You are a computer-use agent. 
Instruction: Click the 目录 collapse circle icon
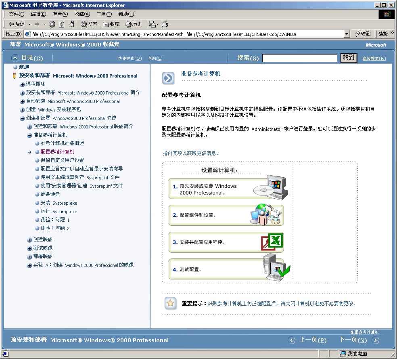[15, 58]
